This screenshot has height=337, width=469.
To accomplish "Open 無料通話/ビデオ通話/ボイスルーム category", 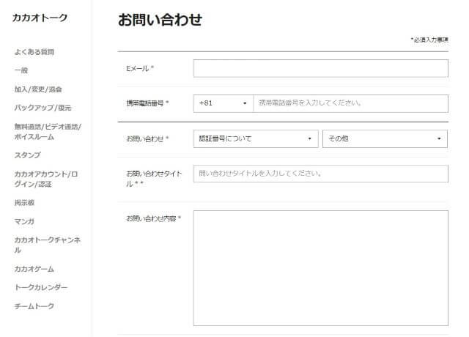I will (x=48, y=131).
